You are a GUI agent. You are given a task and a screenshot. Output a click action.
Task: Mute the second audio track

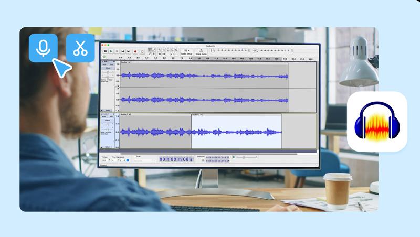pos(104,117)
